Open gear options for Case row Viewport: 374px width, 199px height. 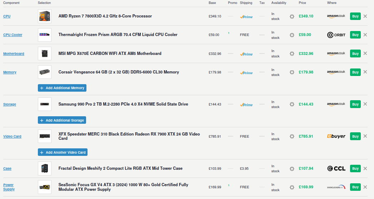[292, 169]
